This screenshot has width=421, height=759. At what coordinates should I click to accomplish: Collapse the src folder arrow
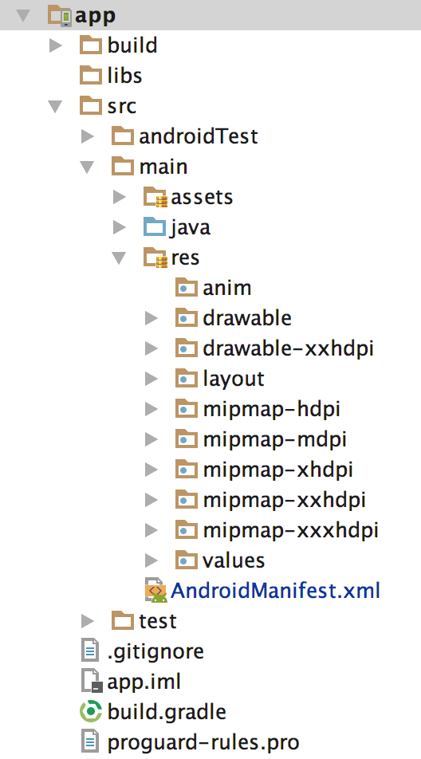(x=56, y=106)
